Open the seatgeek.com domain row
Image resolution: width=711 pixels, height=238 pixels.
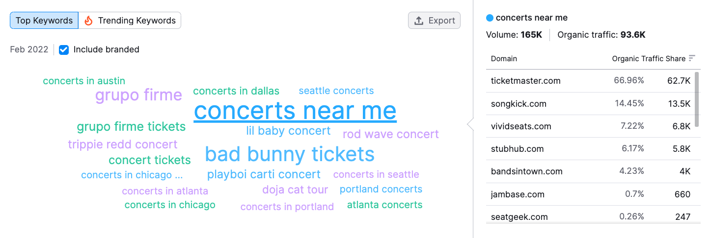591,216
